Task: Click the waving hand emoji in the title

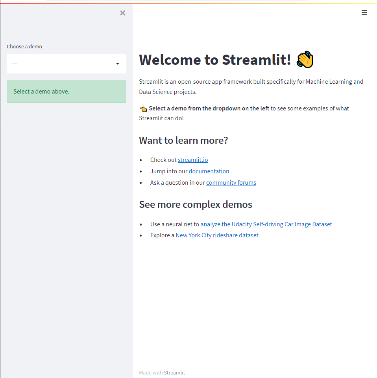Action: coord(305,59)
